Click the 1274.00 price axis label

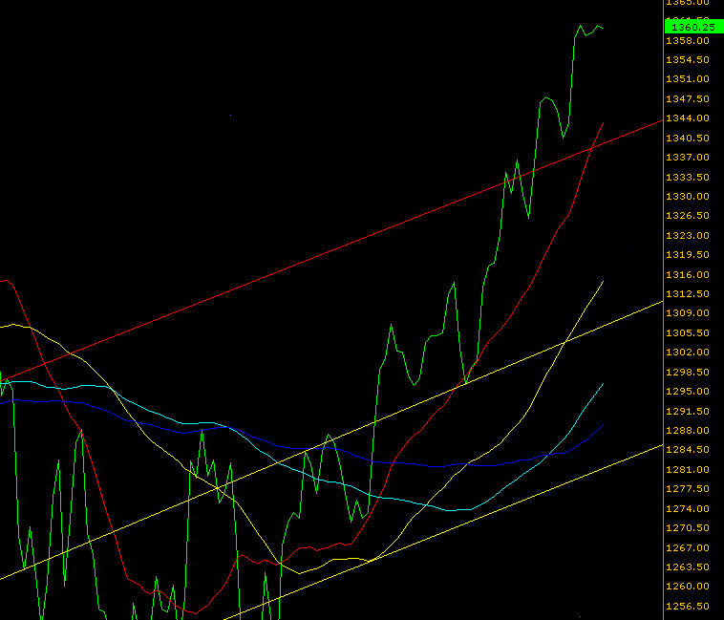[x=688, y=509]
